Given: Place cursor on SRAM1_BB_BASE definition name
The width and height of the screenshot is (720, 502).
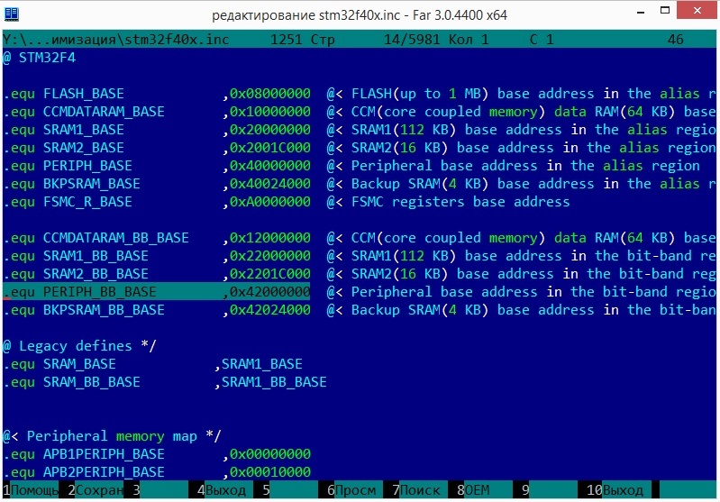Looking at the screenshot, I should [96, 256].
